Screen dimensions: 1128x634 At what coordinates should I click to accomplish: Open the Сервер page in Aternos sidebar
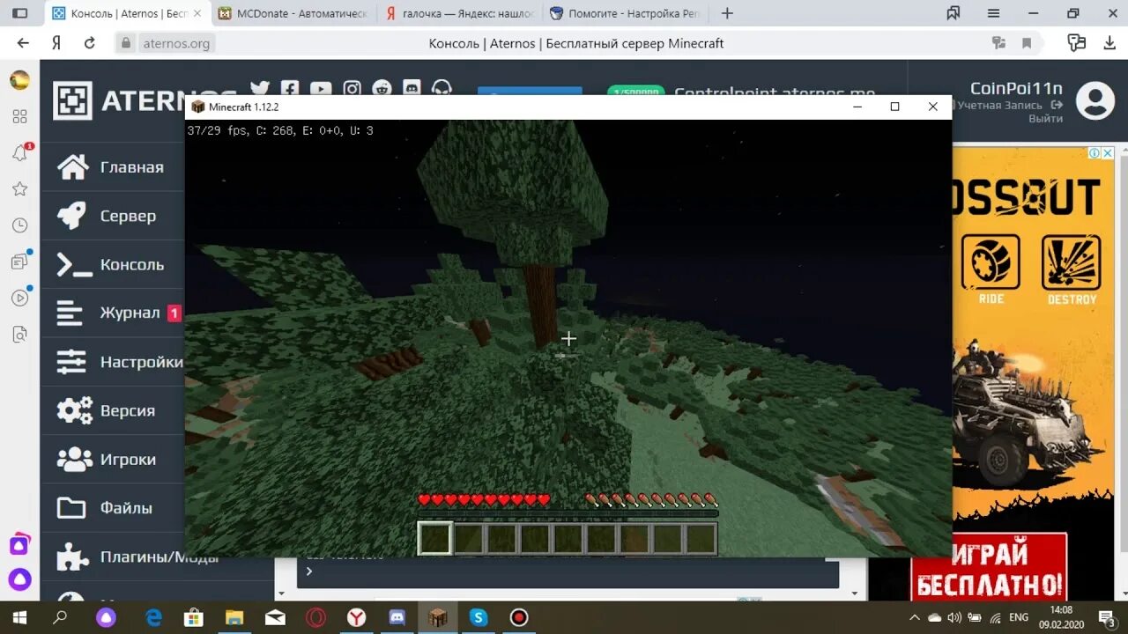113,216
